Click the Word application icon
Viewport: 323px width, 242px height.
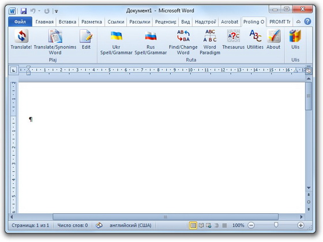click(x=12, y=11)
